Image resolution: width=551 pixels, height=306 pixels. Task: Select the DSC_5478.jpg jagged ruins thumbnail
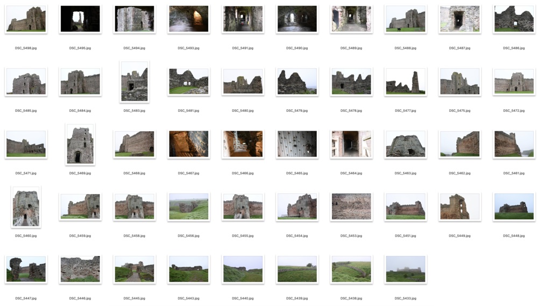351,82
